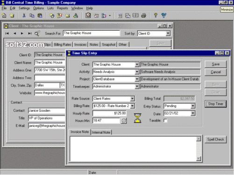This screenshot has width=234, height=175.
Task: Open the Other tab in Client window
Action: 123,45
